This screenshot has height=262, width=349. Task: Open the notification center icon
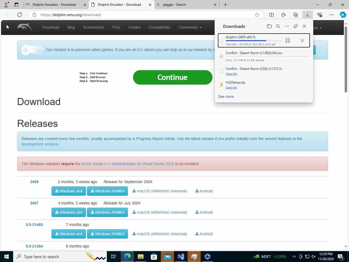click(340, 257)
